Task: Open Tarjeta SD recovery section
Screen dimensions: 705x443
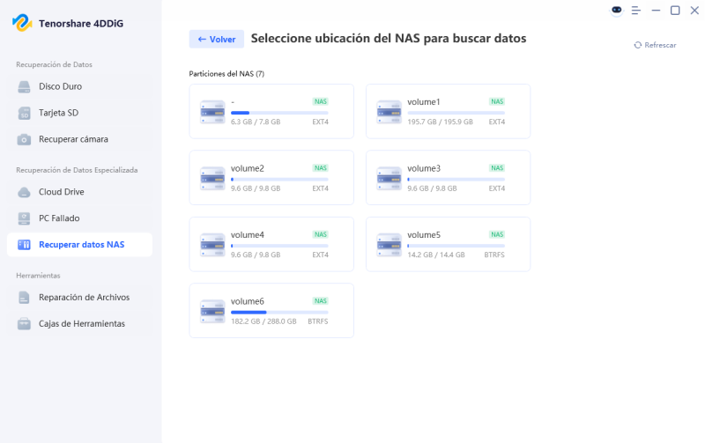Action: point(79,114)
